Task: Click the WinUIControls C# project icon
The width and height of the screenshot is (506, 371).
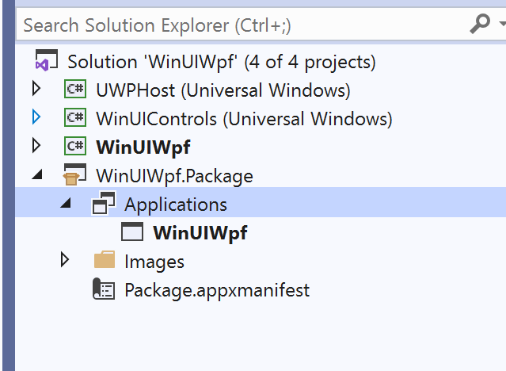Action: coord(75,119)
